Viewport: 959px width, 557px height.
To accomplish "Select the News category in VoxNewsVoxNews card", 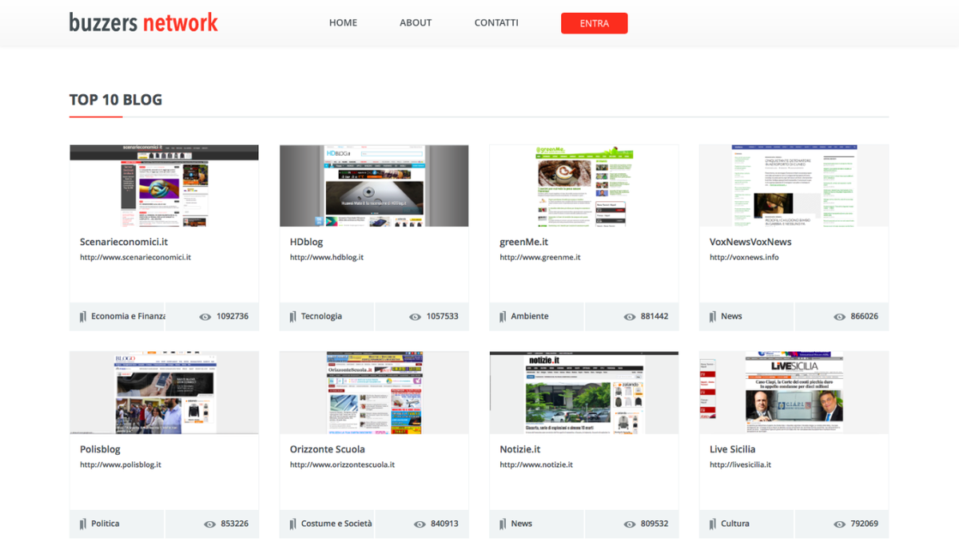I will point(731,316).
